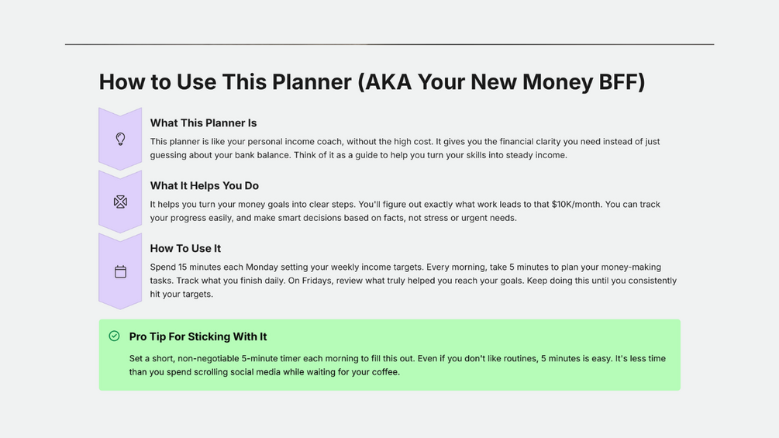Select the 'What It Helps You Do' heading

tap(205, 186)
